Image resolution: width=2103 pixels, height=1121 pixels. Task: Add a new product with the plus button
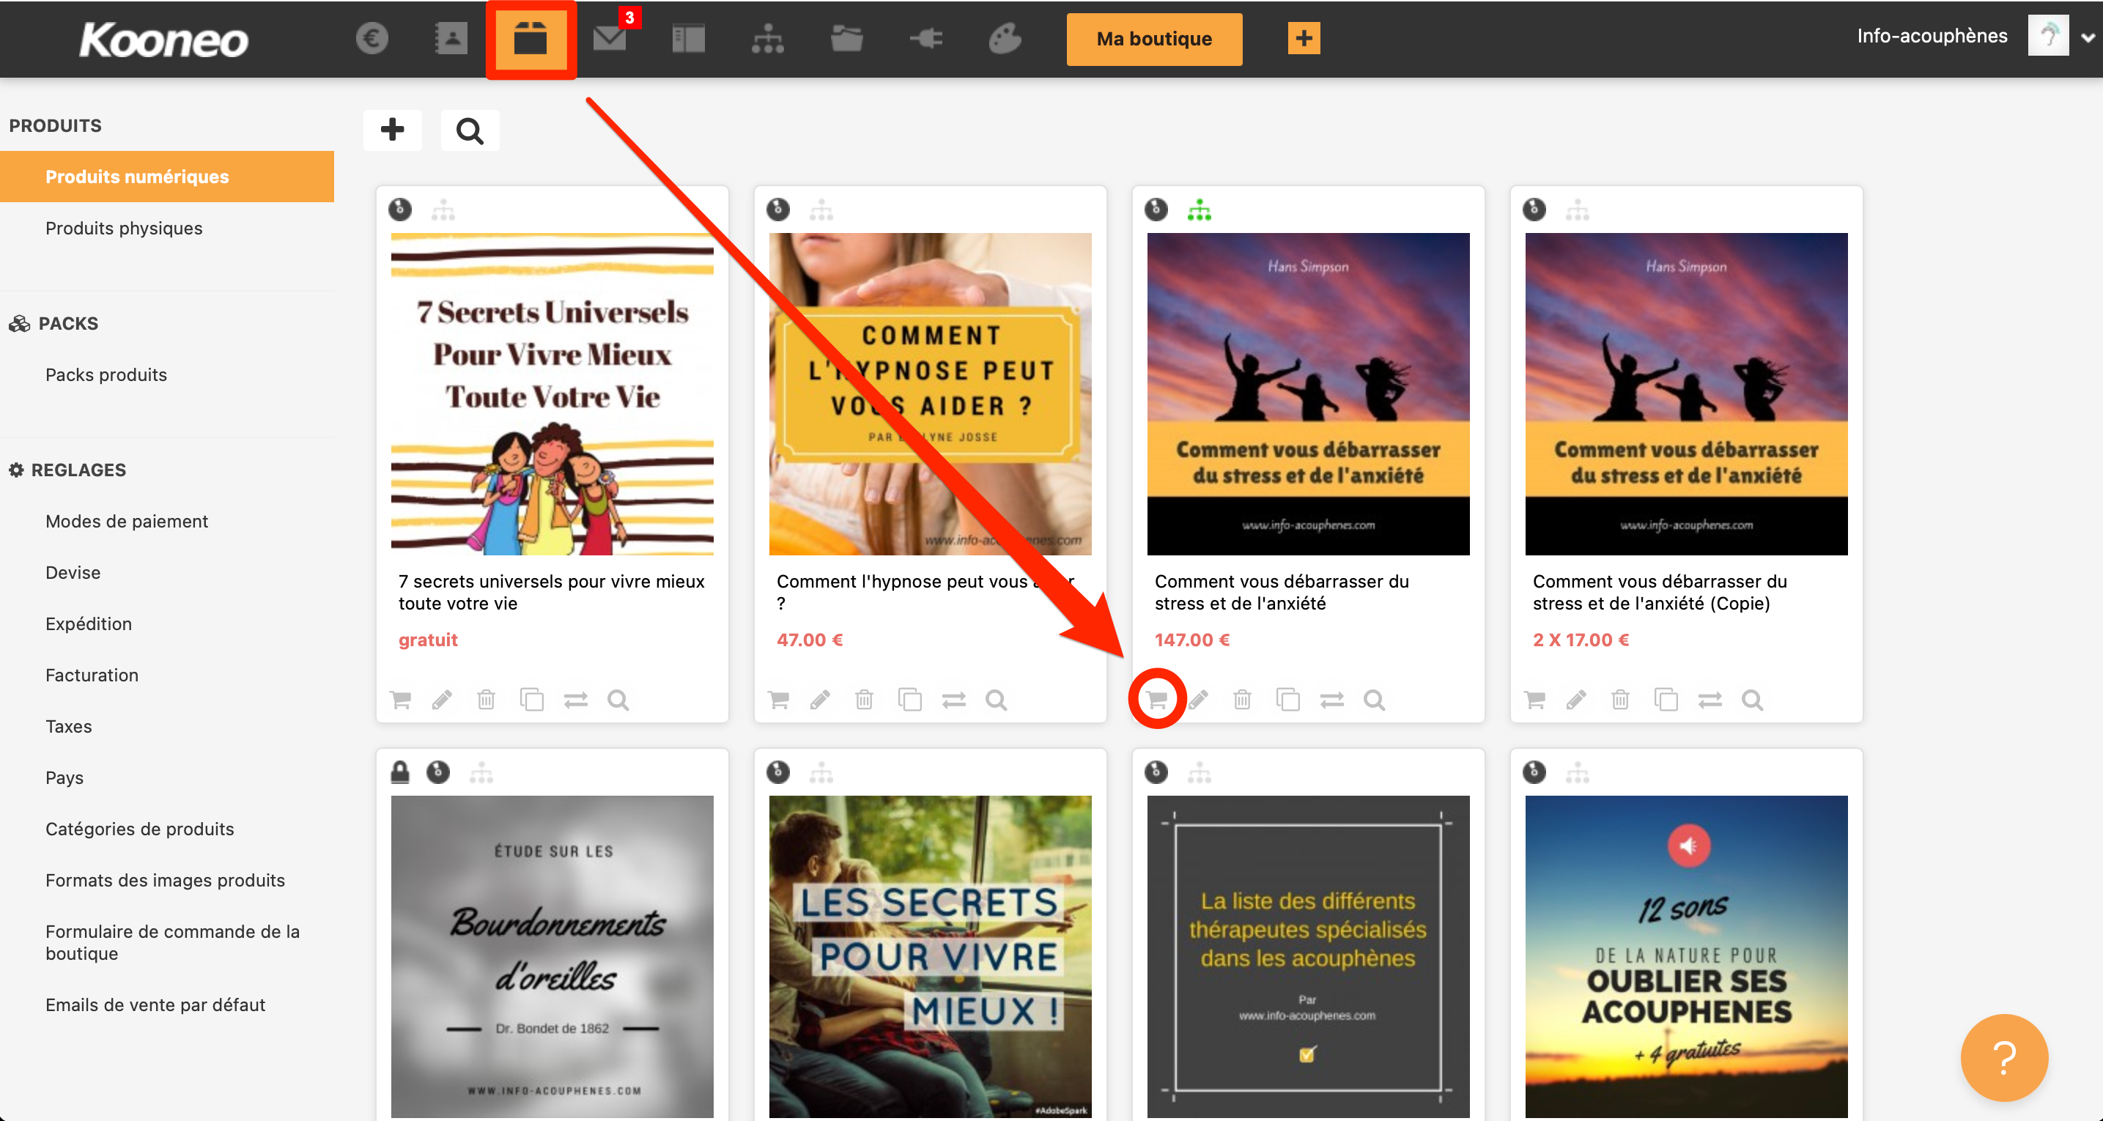coord(393,130)
